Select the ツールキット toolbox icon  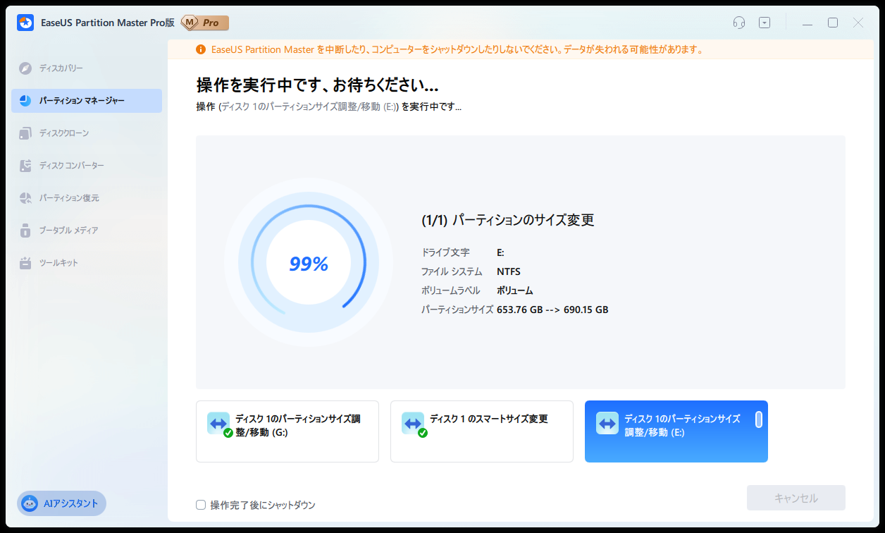[26, 263]
